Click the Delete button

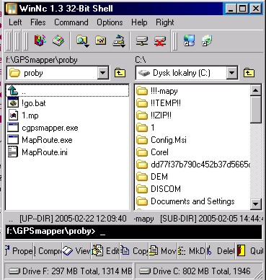(221, 251)
